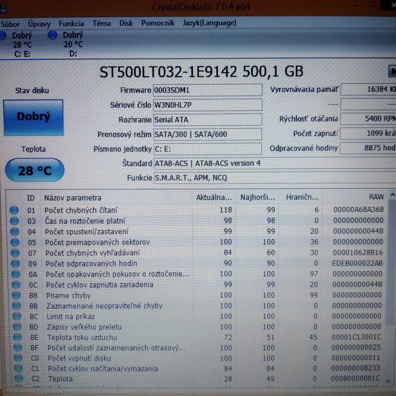Click the rotation speed field 5400 RPM
The height and width of the screenshot is (396, 396).
click(x=368, y=119)
